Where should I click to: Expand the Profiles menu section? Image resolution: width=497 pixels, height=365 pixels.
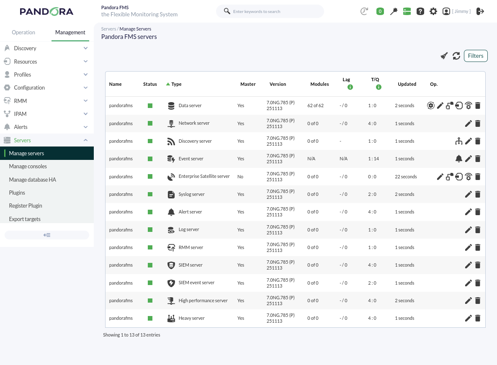(47, 75)
